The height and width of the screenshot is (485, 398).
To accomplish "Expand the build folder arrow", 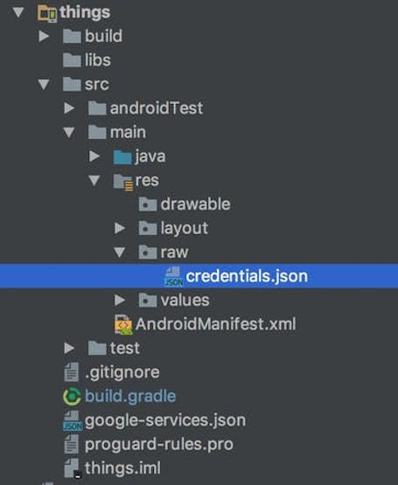I will [44, 36].
